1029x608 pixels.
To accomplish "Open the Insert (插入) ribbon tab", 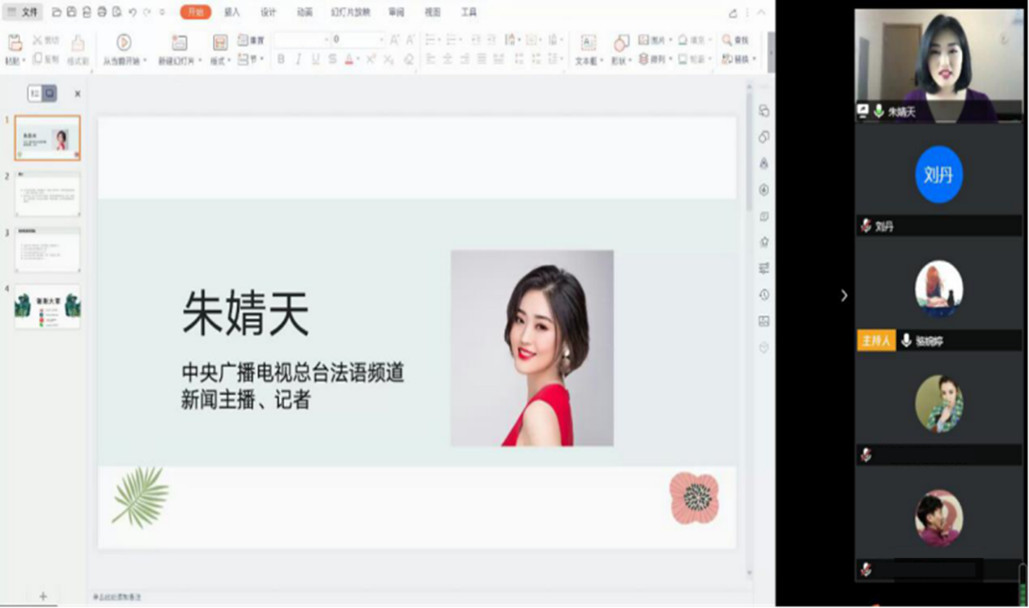I will [x=232, y=12].
